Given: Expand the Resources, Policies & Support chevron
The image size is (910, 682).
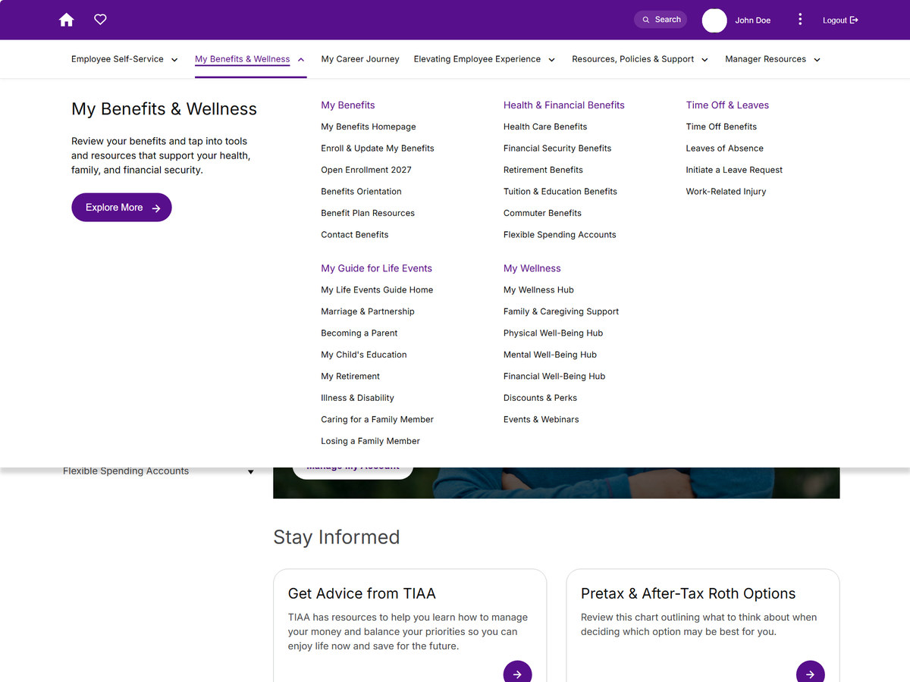Looking at the screenshot, I should pos(704,60).
